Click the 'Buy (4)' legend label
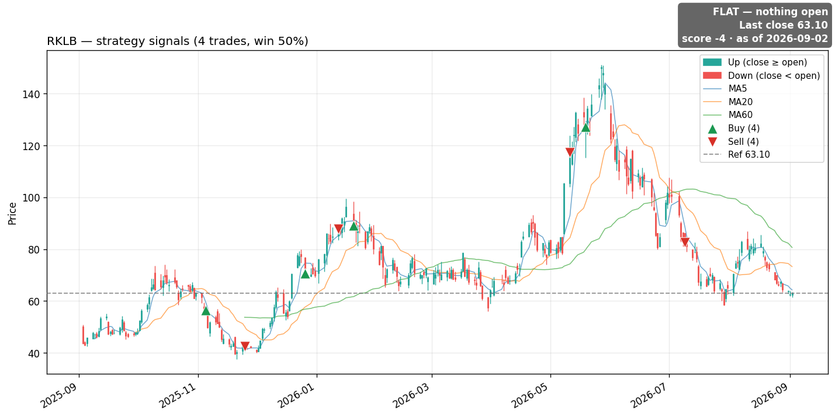835x417 pixels. point(744,128)
